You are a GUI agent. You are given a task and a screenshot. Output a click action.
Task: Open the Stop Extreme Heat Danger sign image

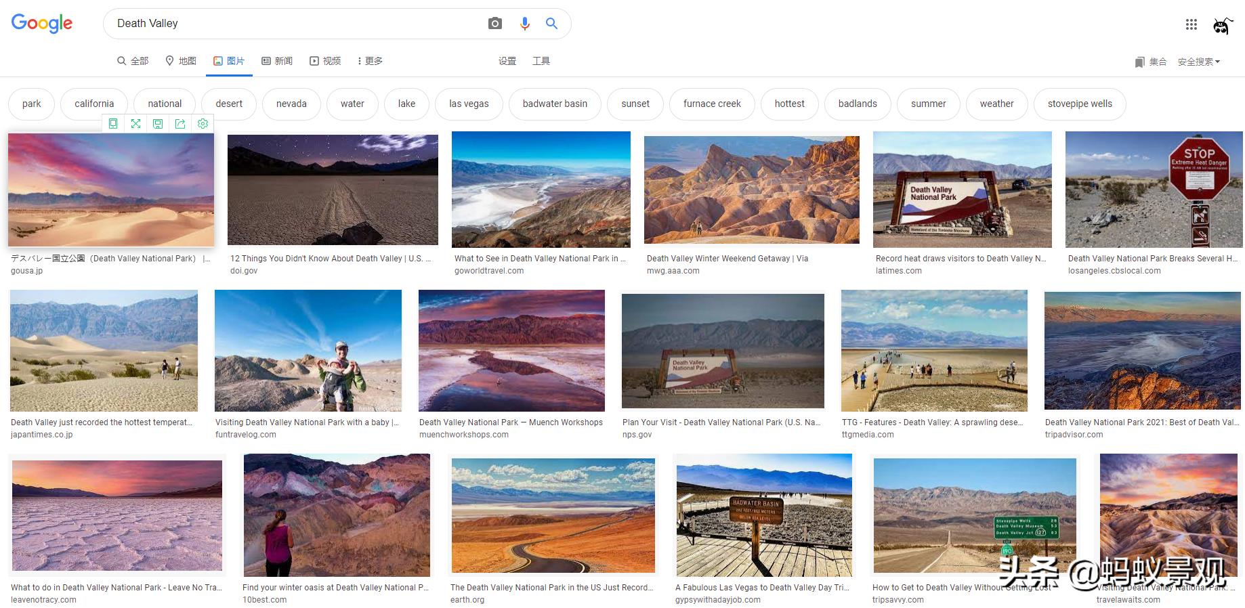(1154, 190)
